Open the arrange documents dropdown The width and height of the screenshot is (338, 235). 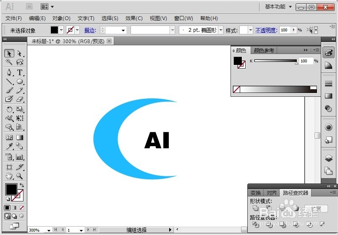[x=47, y=7]
